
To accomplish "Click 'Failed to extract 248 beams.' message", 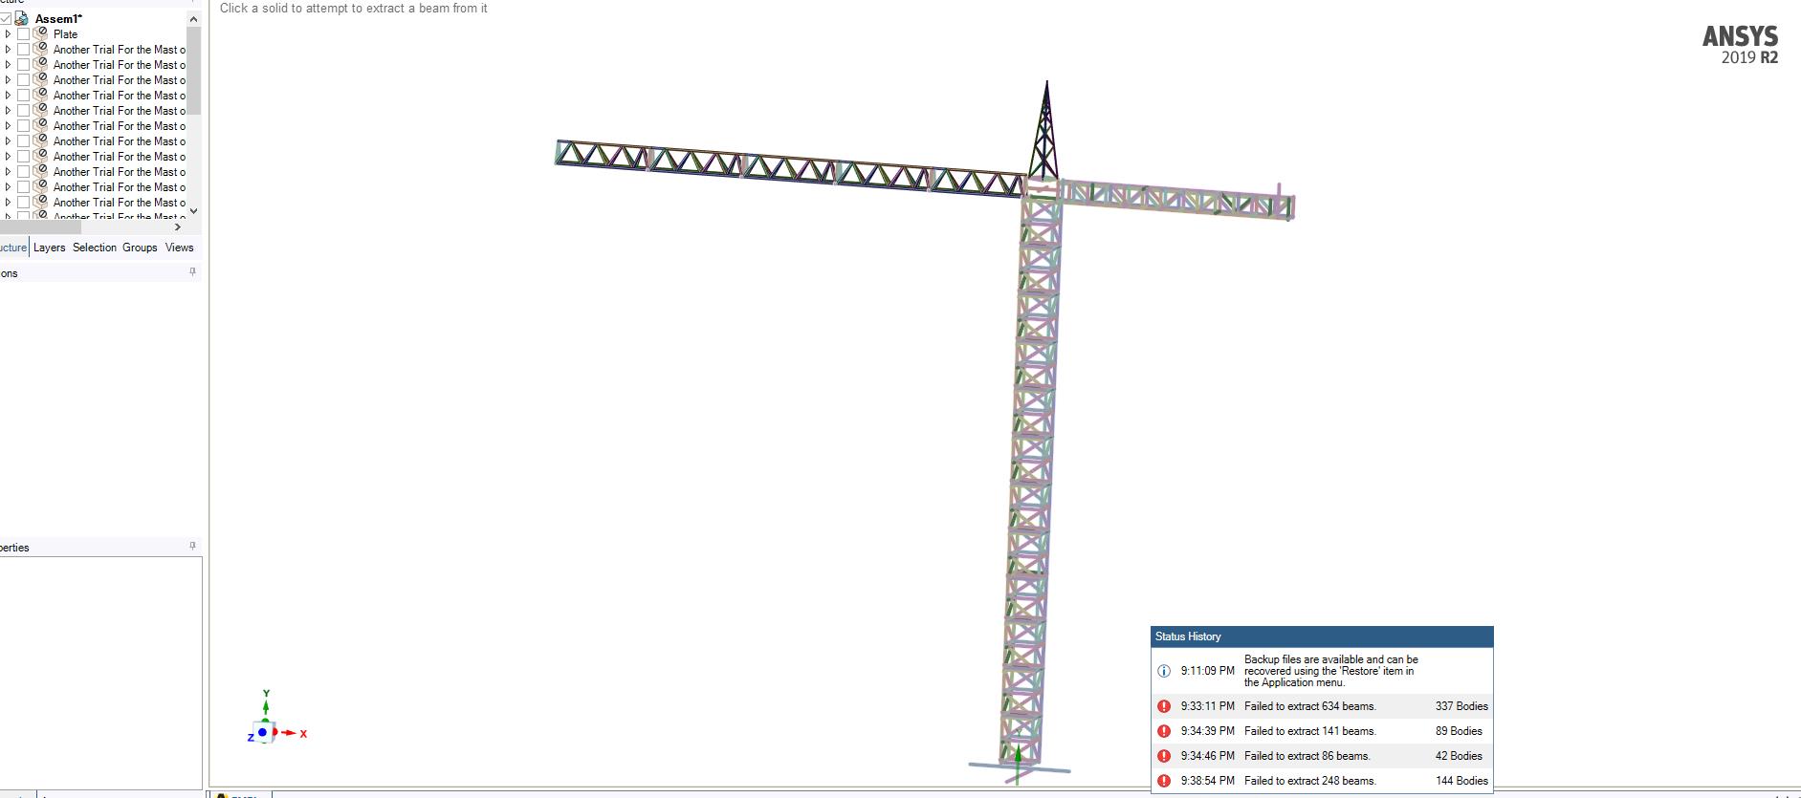I will [1309, 781].
